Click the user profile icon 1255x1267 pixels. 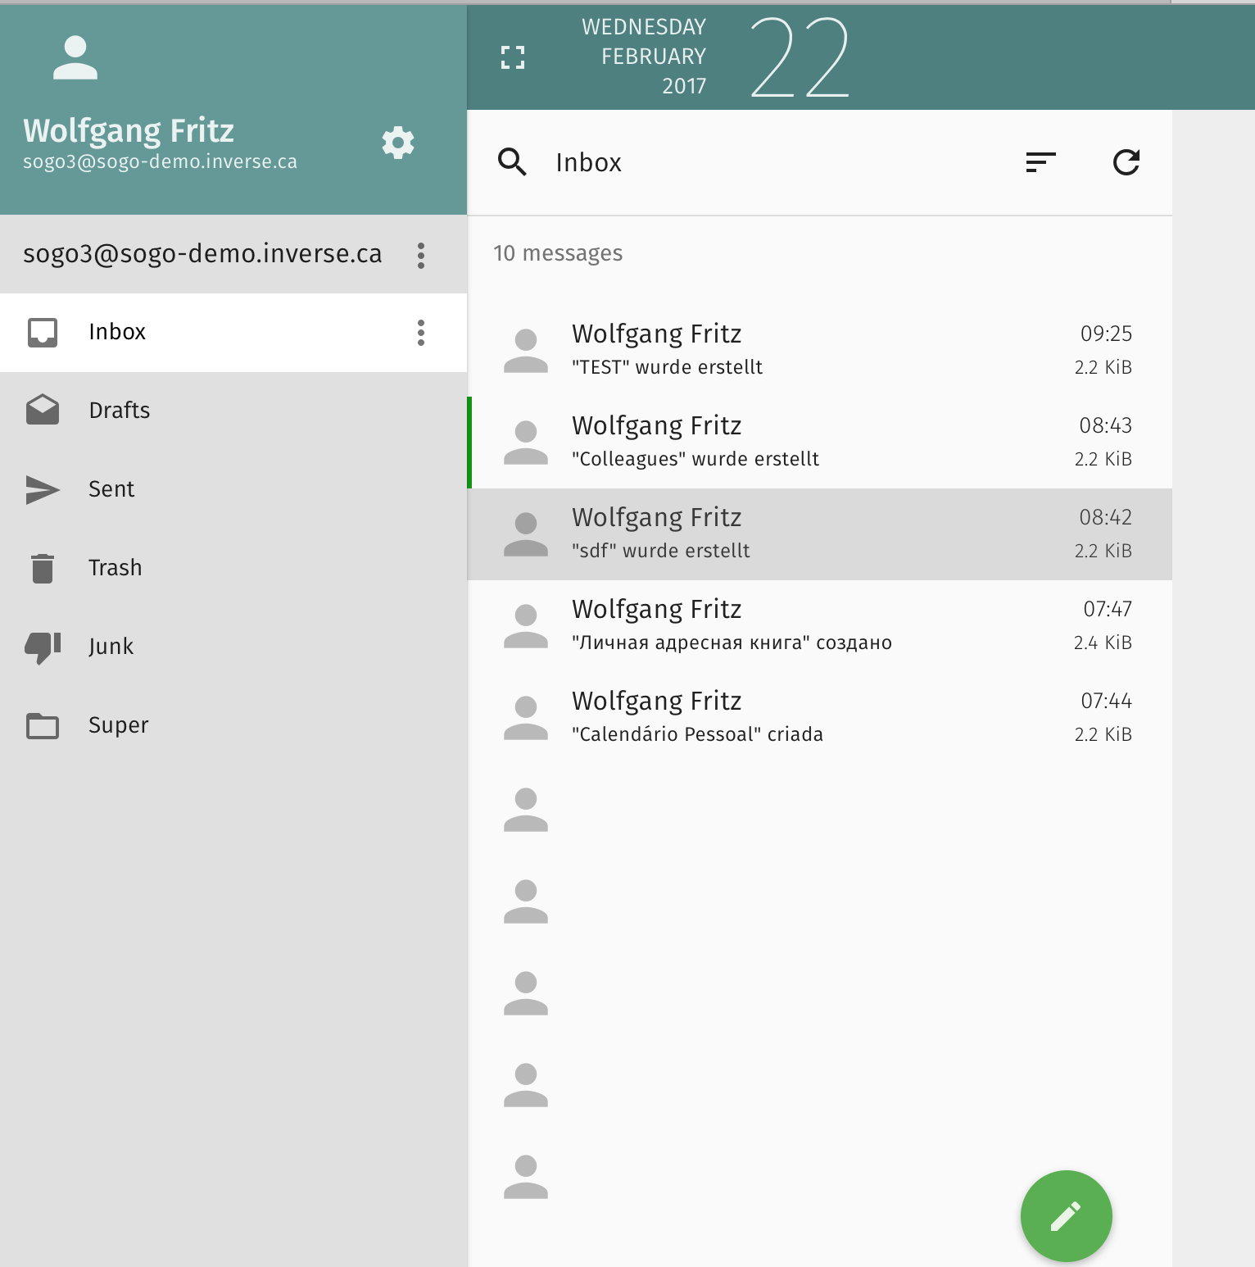[75, 58]
